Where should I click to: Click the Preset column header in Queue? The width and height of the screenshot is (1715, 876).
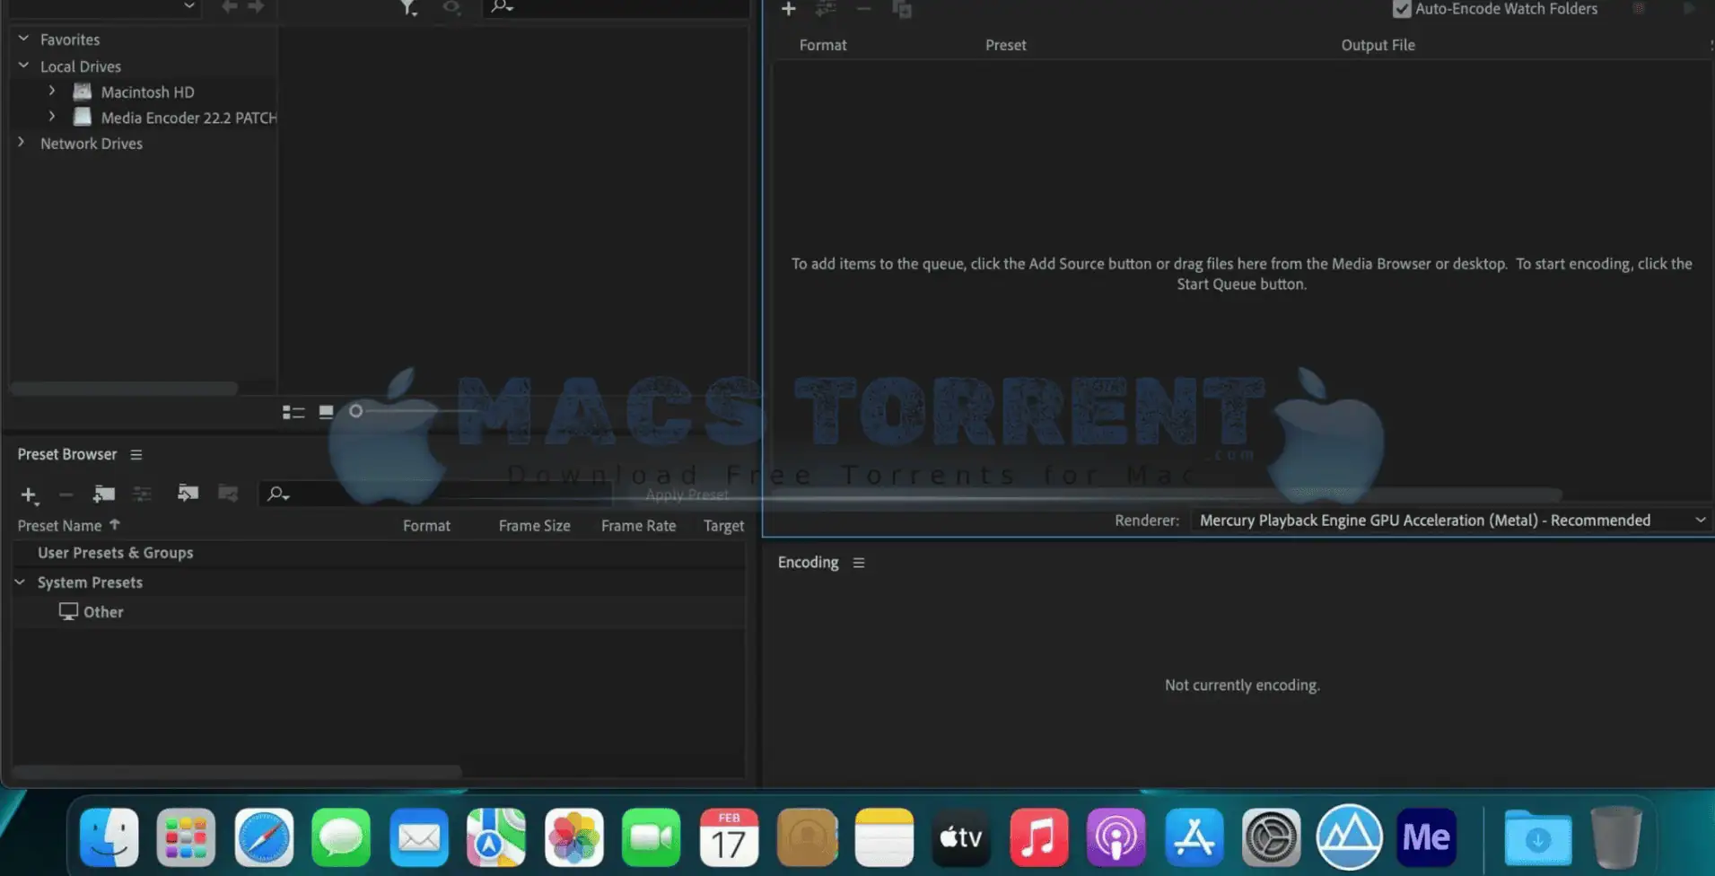point(1005,45)
